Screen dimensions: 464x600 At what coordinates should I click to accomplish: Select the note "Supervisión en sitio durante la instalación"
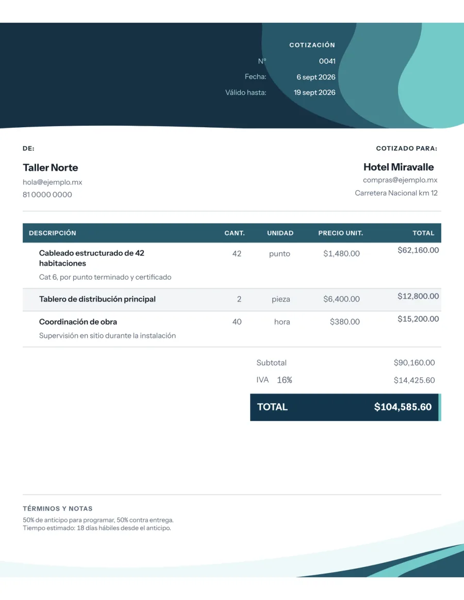tap(107, 336)
